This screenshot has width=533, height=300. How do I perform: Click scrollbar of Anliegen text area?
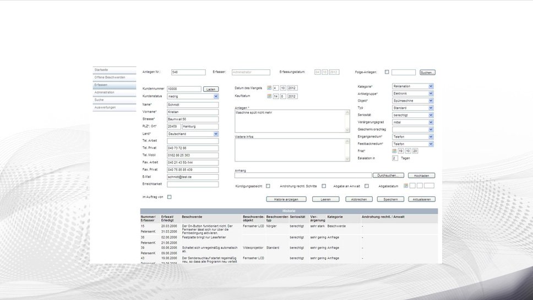[x=347, y=121]
